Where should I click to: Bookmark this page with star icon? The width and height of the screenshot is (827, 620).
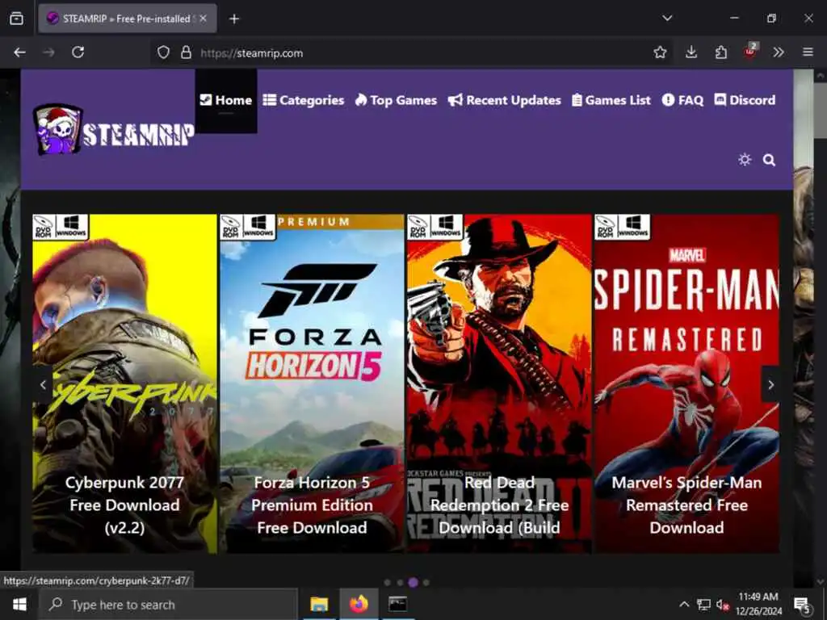tap(660, 52)
